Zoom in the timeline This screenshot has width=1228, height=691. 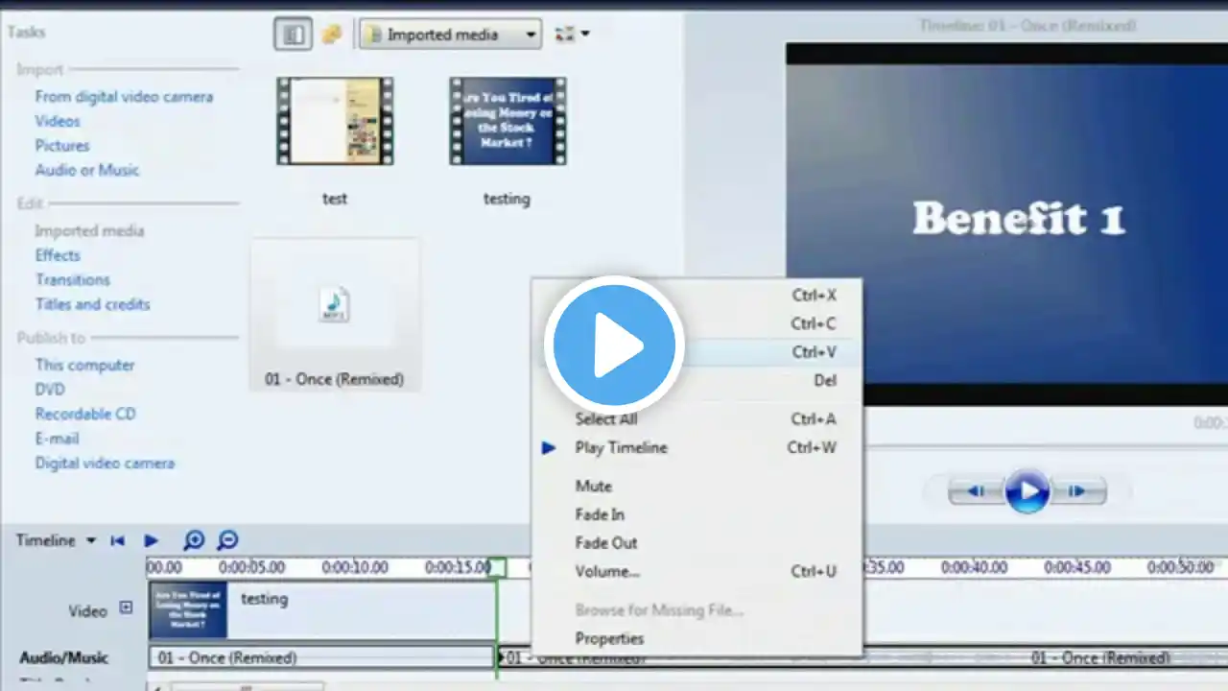pos(194,541)
